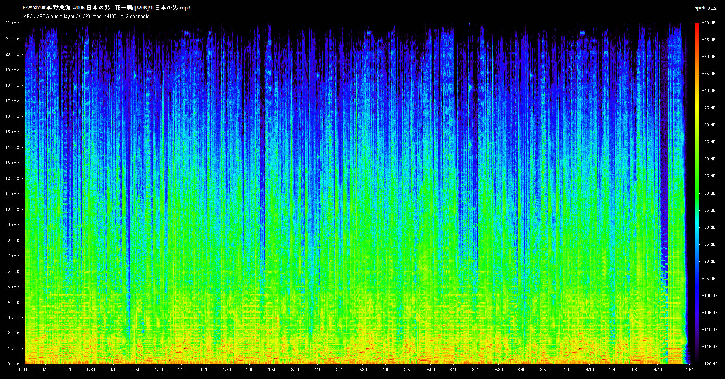Image resolution: width=725 pixels, height=379 pixels.
Task: Click the 9 kHz frequency axis label
Action: (13, 225)
